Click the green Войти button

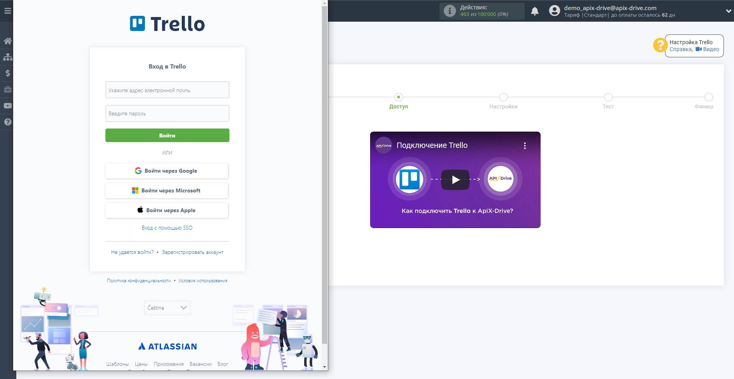point(167,135)
